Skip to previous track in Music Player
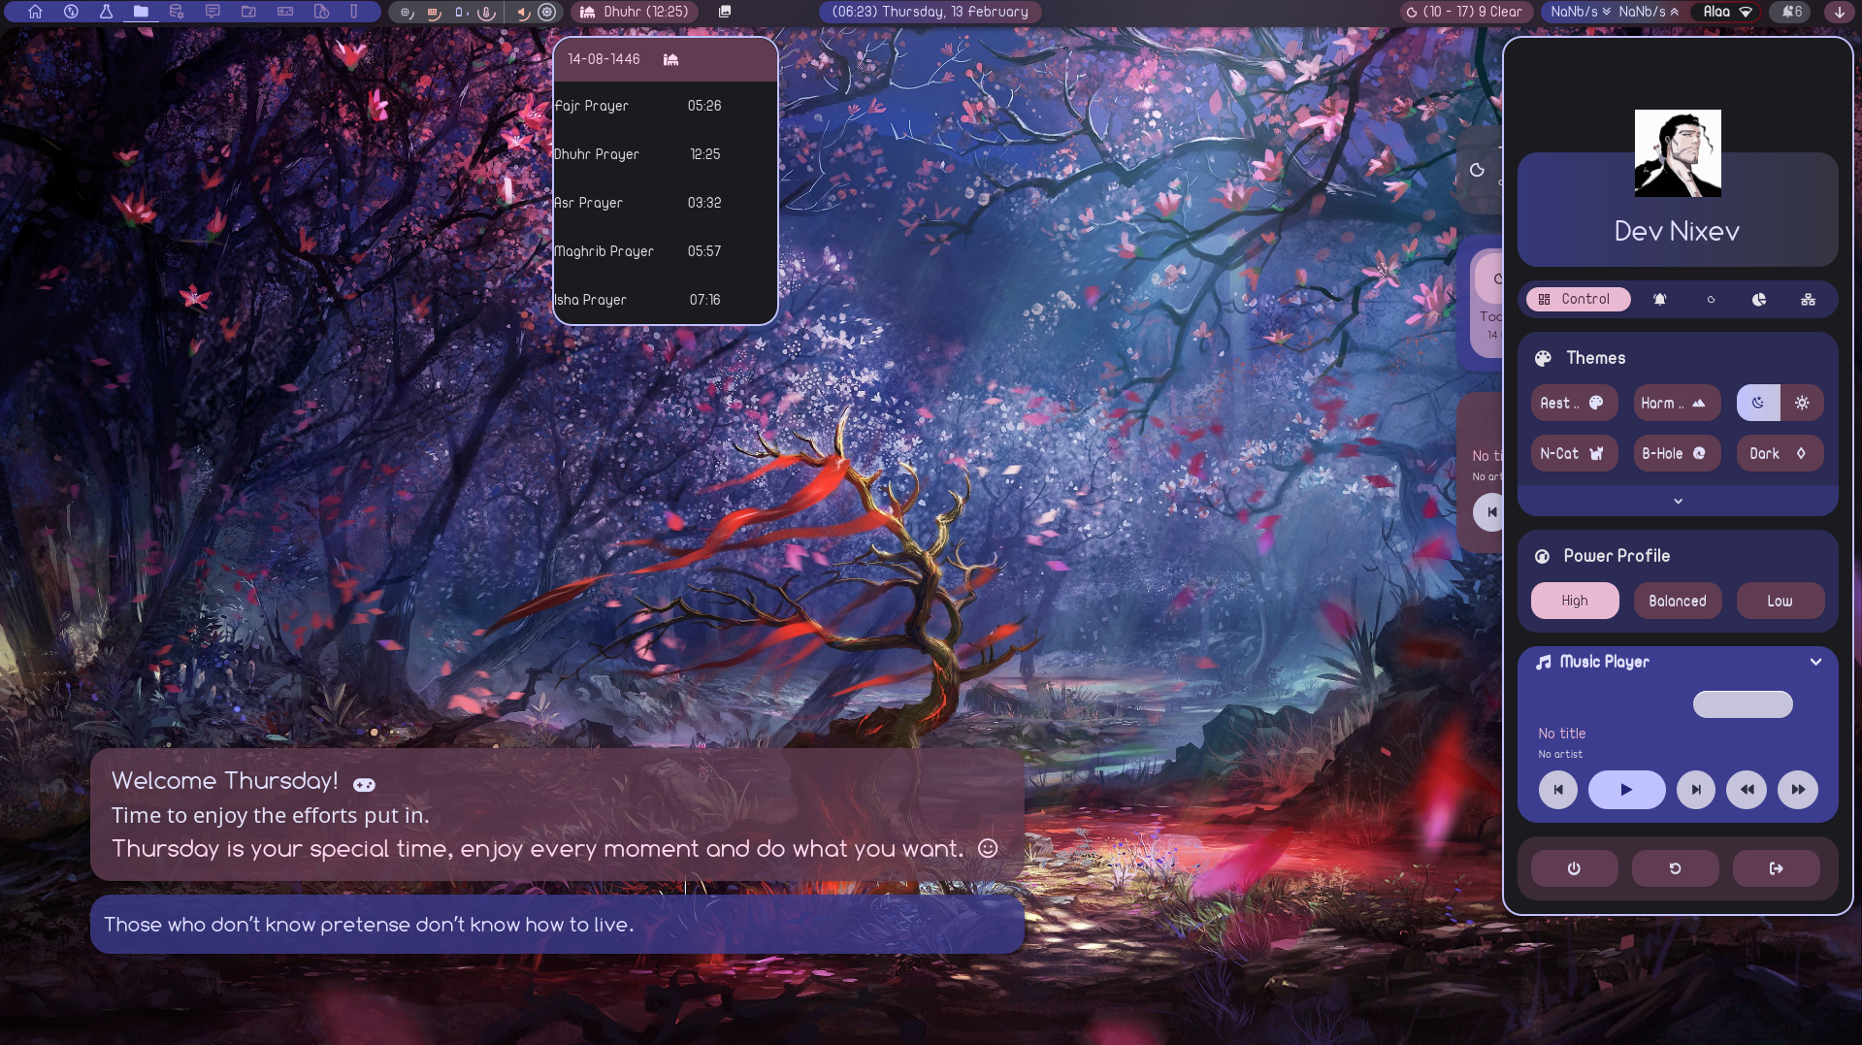Screen dimensions: 1862x1045 point(1557,790)
